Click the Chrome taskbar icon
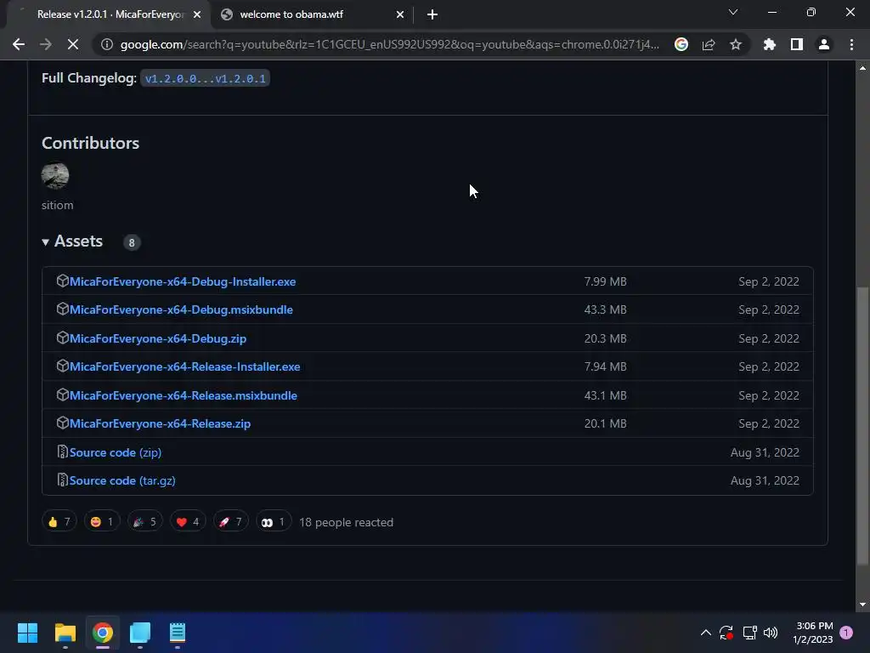This screenshot has width=870, height=653. pyautogui.click(x=103, y=633)
